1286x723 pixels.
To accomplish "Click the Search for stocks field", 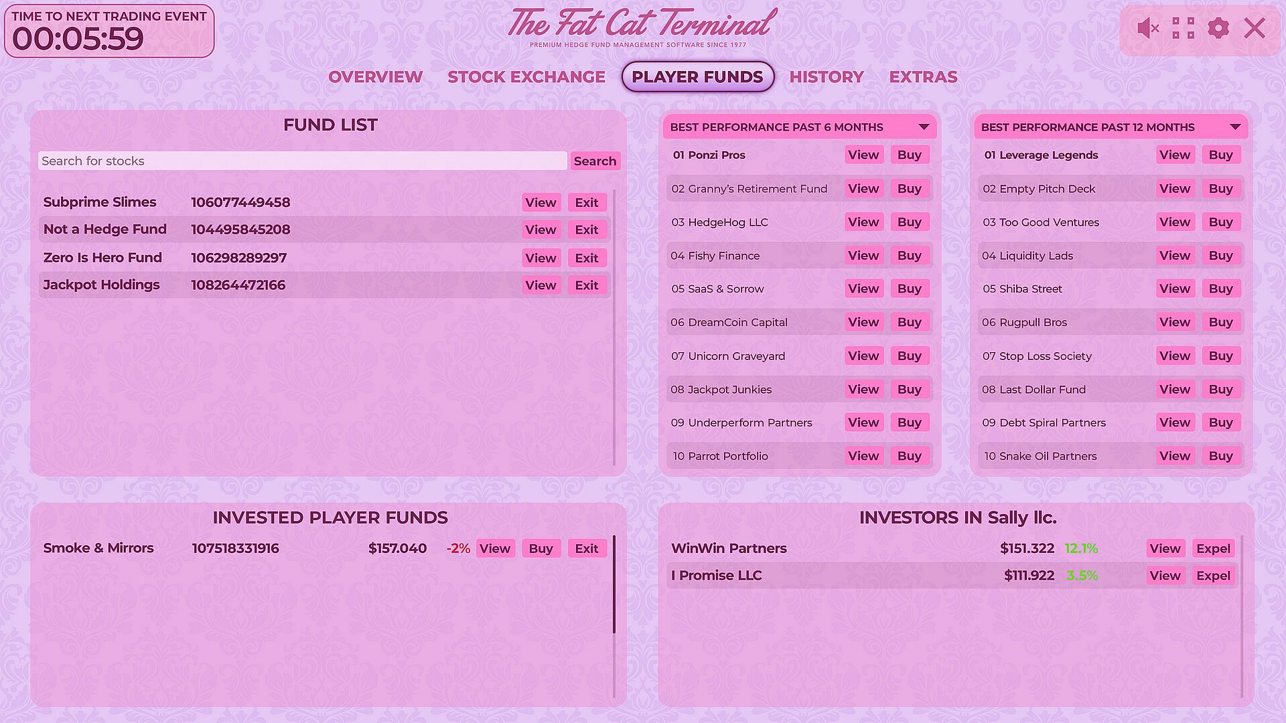I will tap(302, 161).
